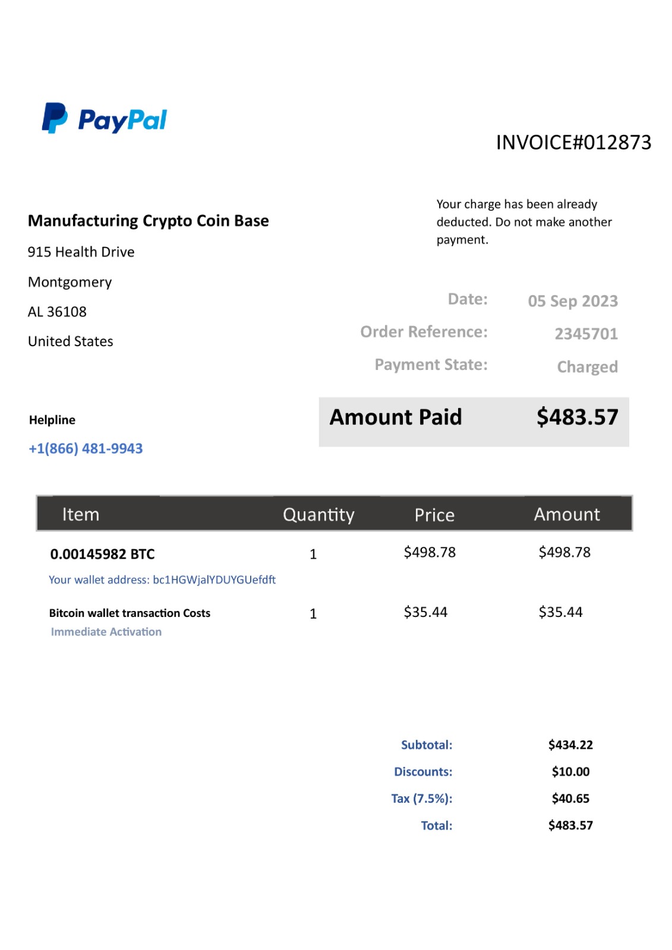Select the Quantity column header
Screen dimensions: 672x950
coord(318,514)
